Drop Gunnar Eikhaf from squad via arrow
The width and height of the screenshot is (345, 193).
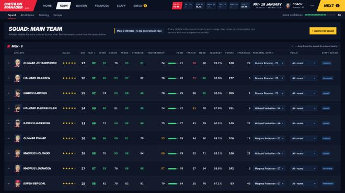pyautogui.click(x=8, y=138)
